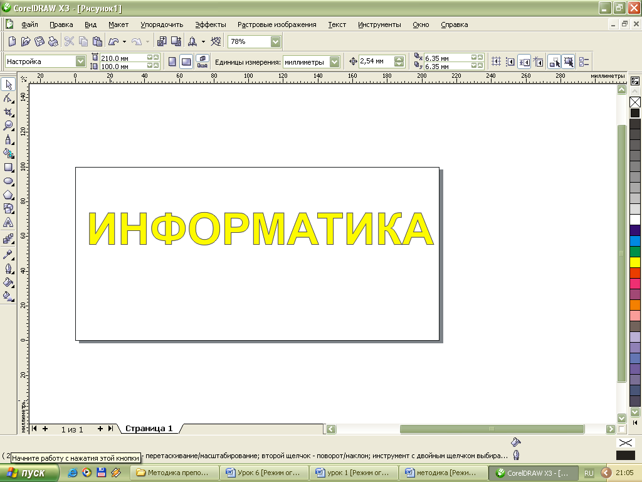Choose the Interactive Blend tool
Viewport: 642px width, 482px height.
coord(8,239)
